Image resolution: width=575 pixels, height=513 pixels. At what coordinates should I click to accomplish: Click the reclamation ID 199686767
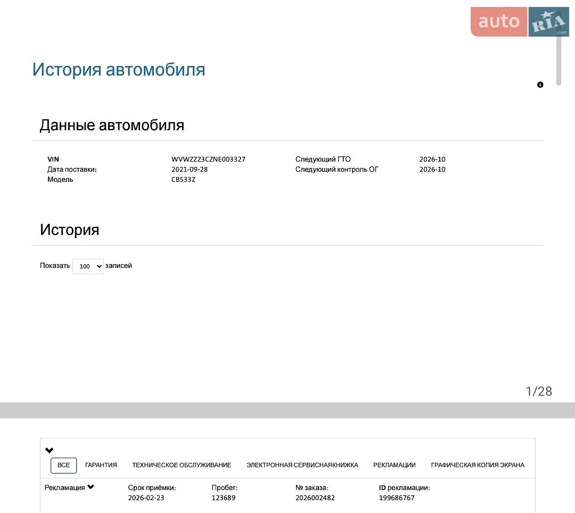397,498
